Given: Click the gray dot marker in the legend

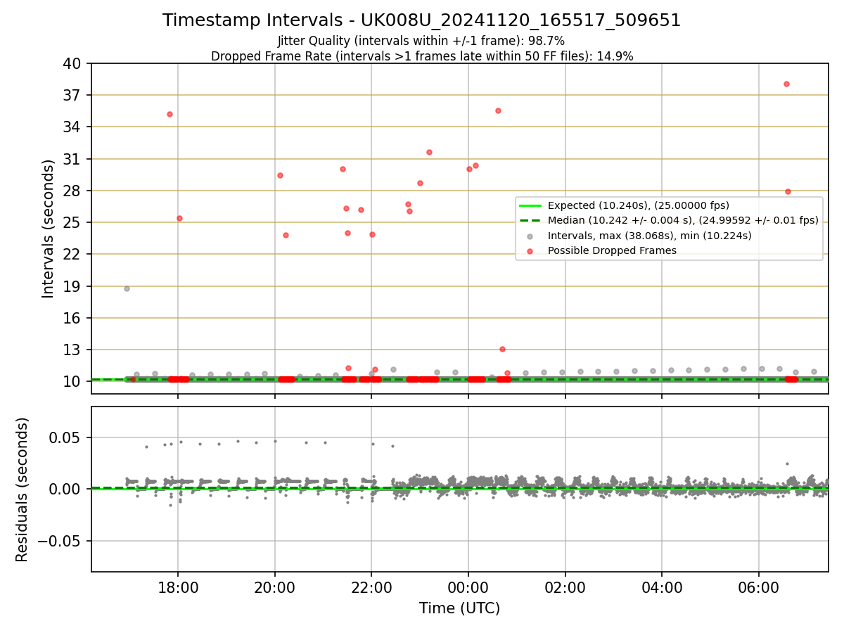Looking at the screenshot, I should pos(530,236).
